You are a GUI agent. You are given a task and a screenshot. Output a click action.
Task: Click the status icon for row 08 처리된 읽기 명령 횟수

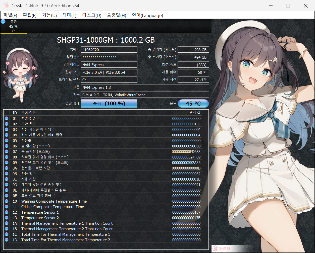tap(7, 157)
